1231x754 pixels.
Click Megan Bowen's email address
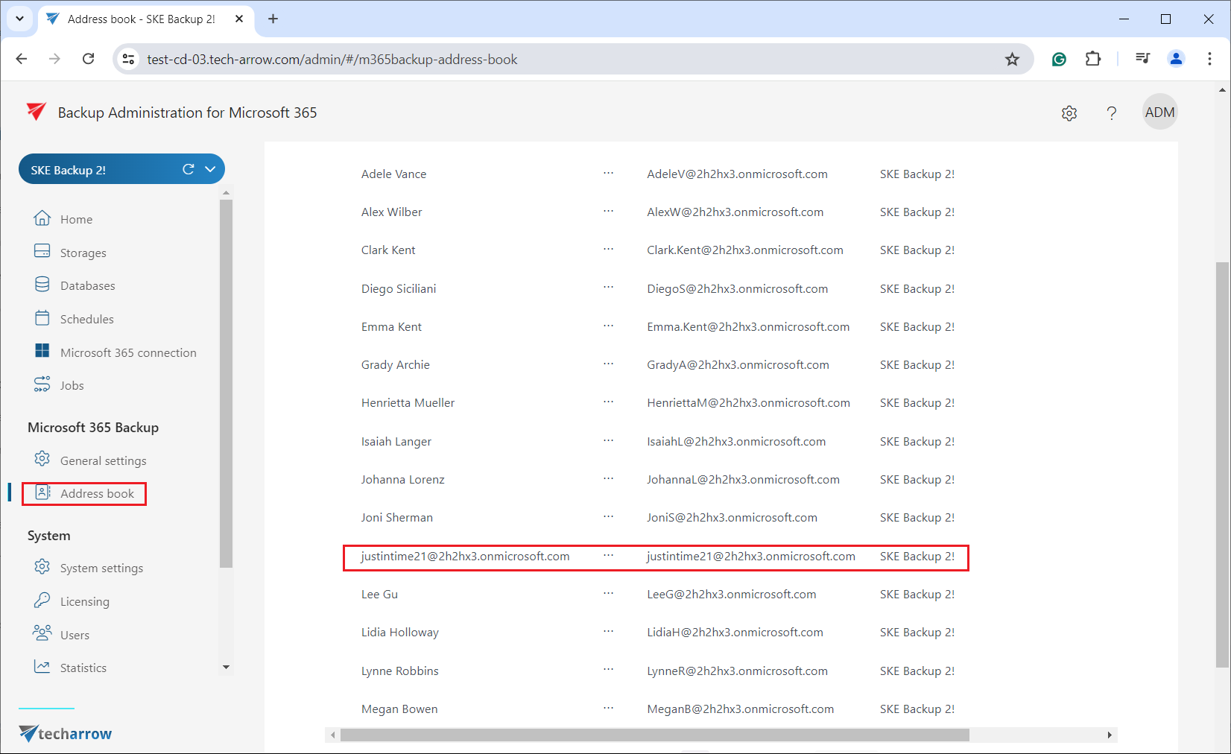tap(740, 709)
